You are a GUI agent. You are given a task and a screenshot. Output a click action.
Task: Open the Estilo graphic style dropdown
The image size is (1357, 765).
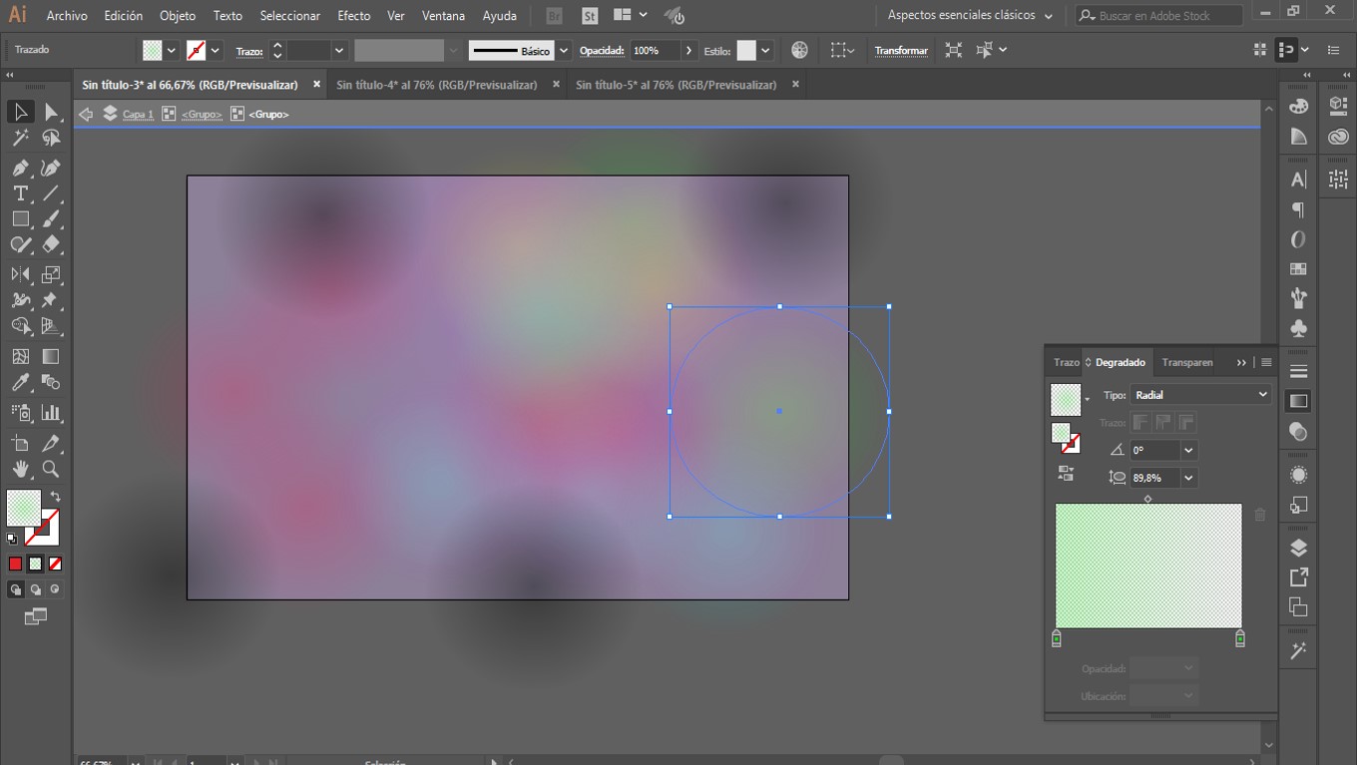pyautogui.click(x=765, y=50)
